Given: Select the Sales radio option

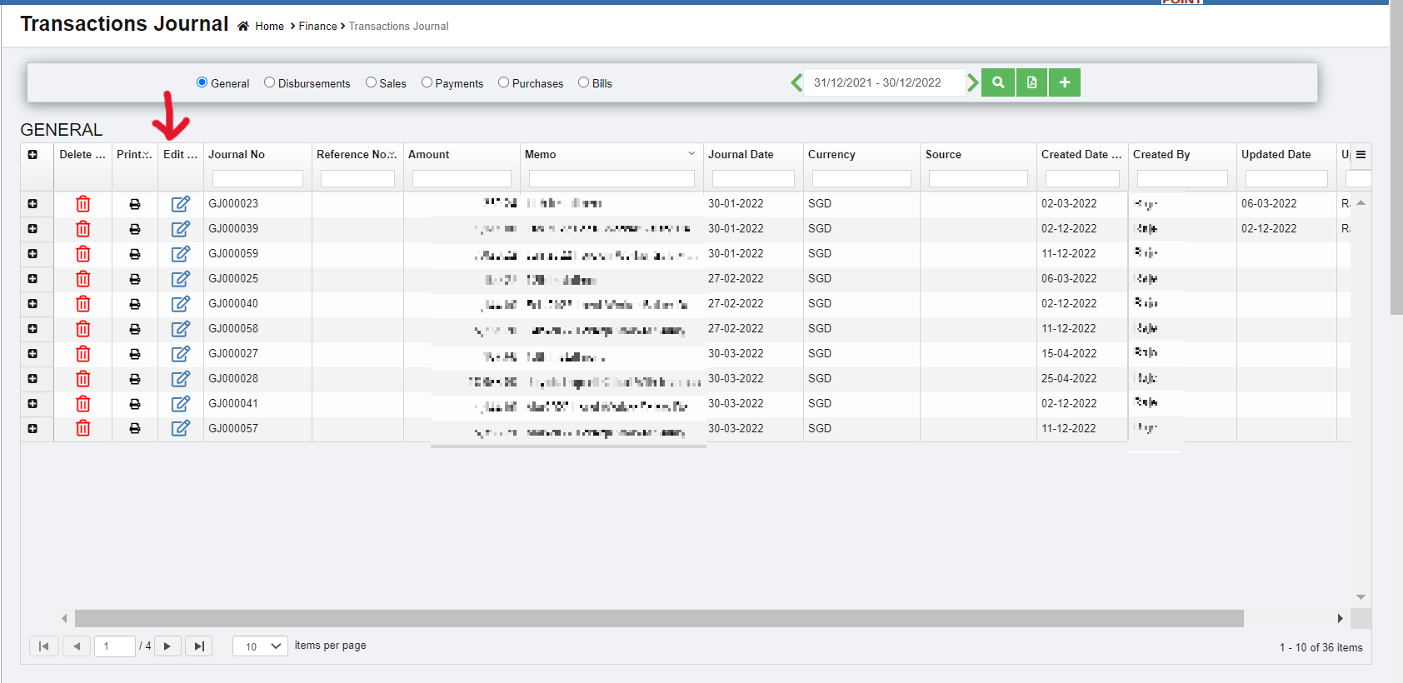Looking at the screenshot, I should (x=371, y=82).
